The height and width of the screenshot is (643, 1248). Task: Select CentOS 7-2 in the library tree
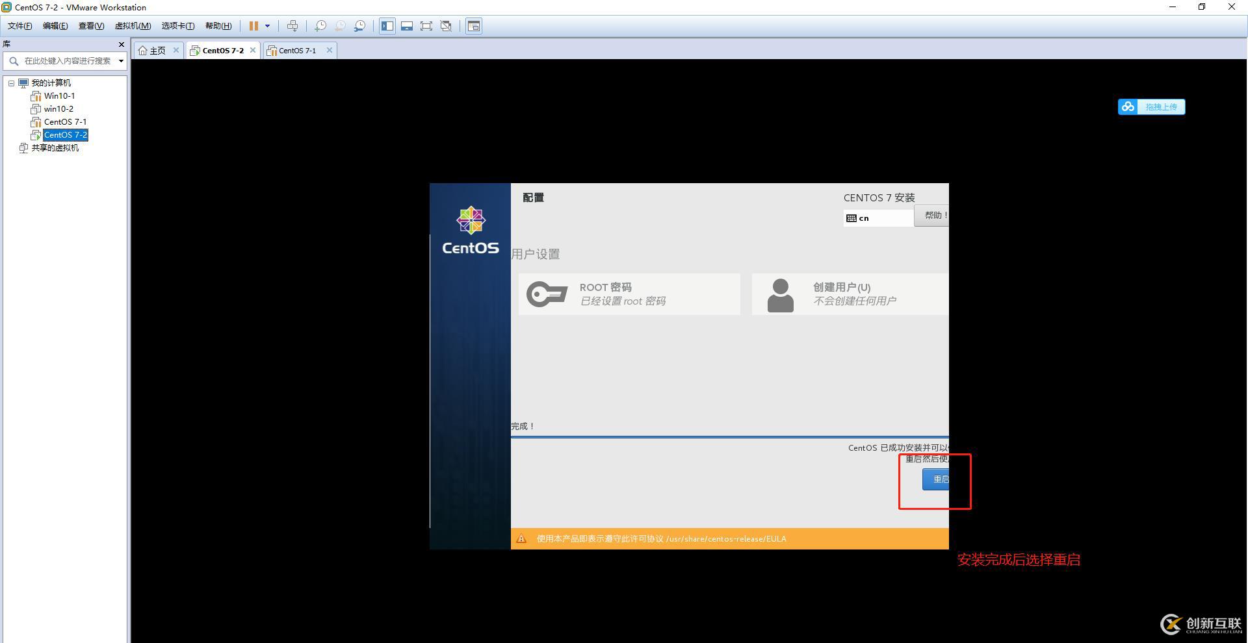(66, 135)
